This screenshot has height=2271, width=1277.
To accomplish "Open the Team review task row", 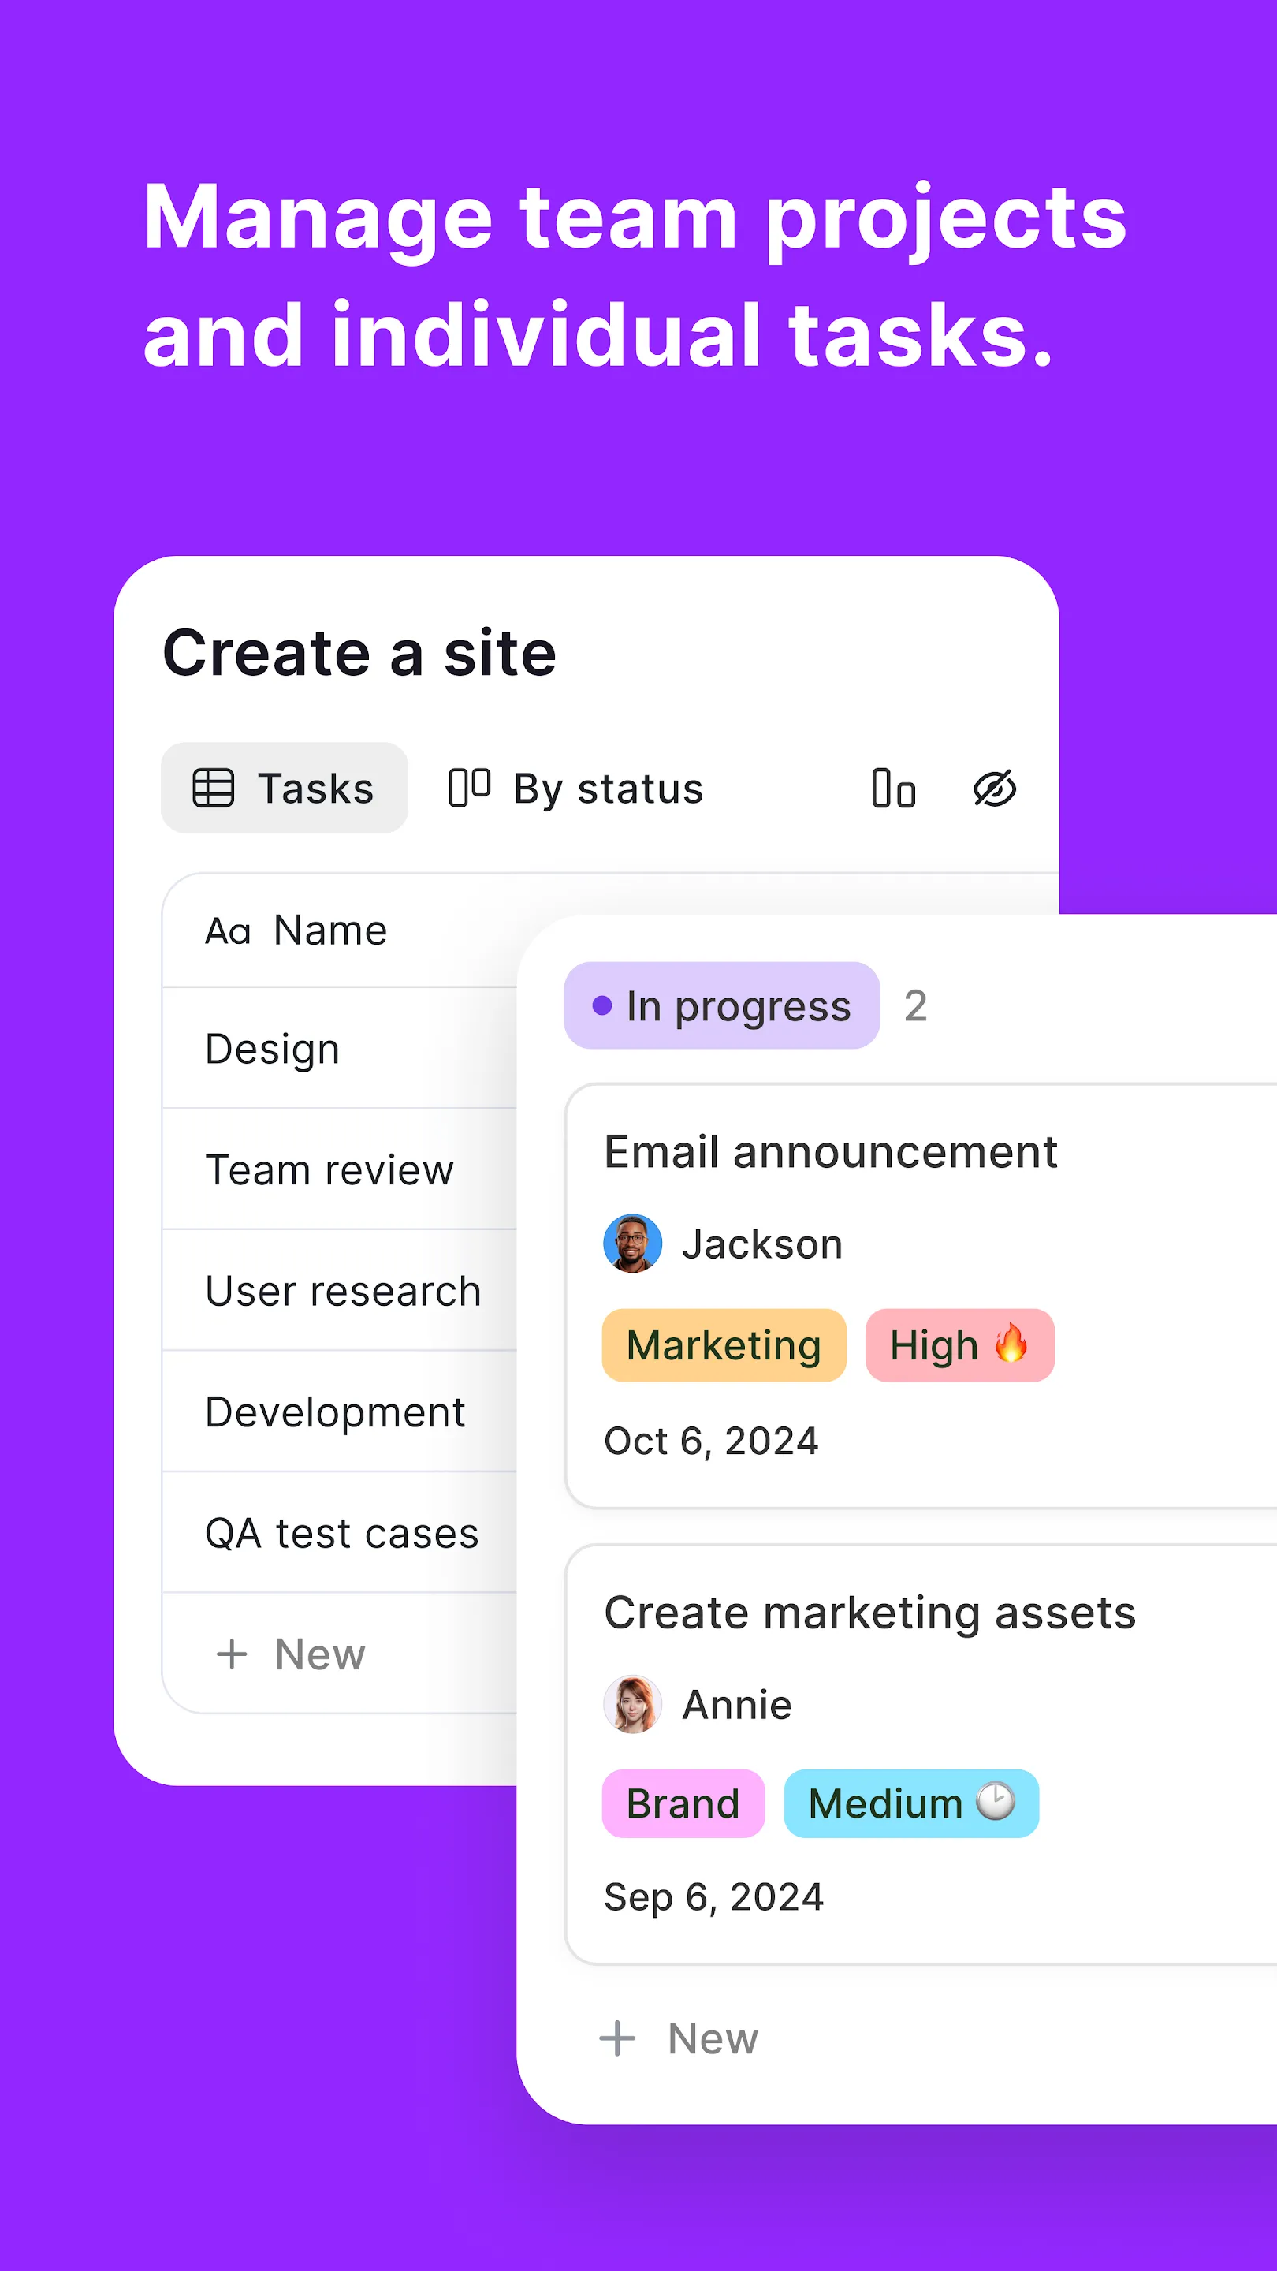I will coord(341,1169).
